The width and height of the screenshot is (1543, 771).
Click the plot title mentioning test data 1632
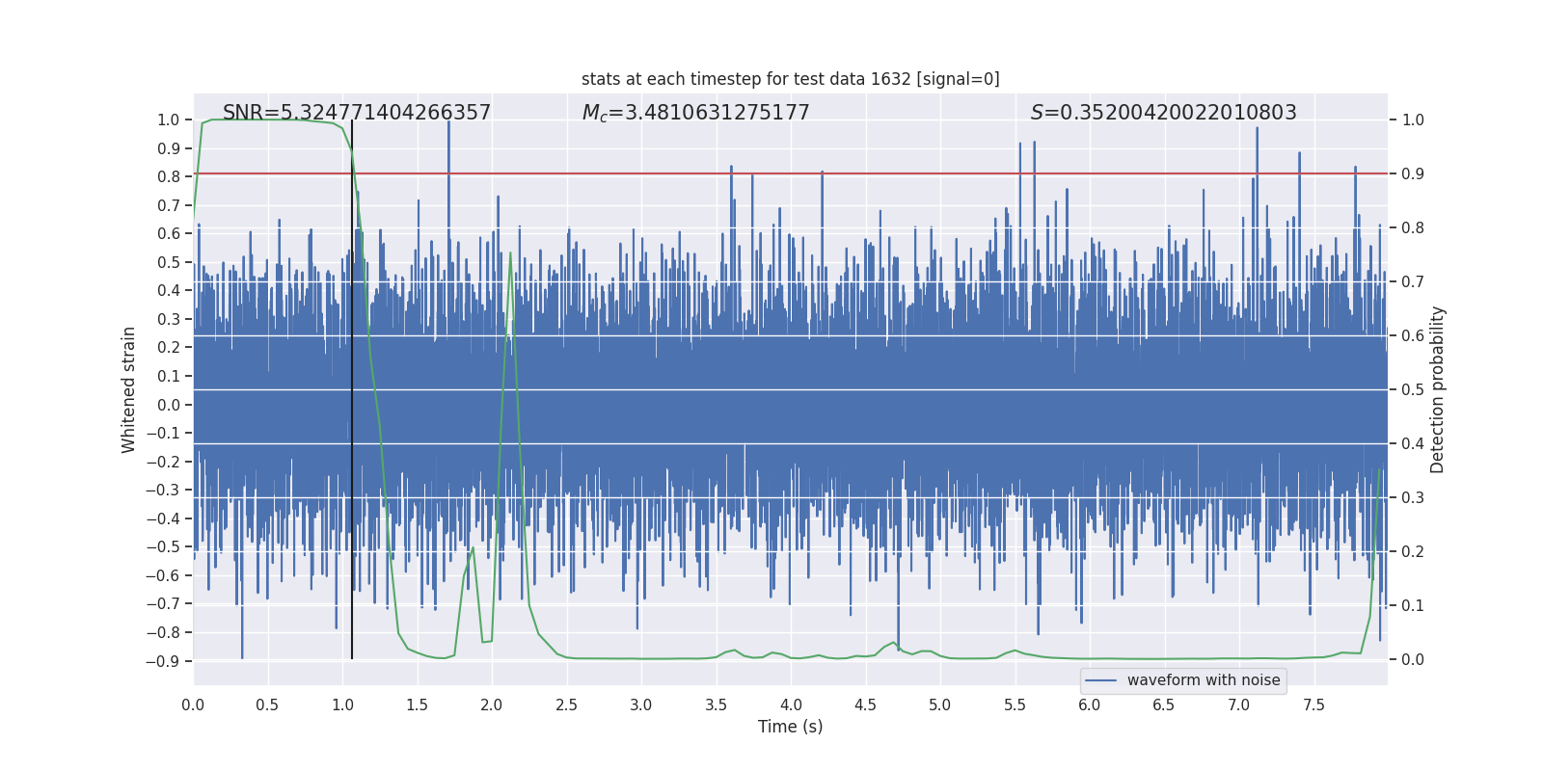pos(790,79)
